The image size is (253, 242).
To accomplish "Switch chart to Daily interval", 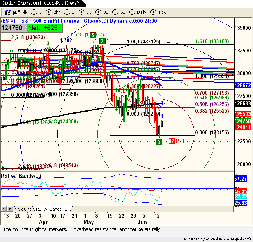I will [138, 12].
